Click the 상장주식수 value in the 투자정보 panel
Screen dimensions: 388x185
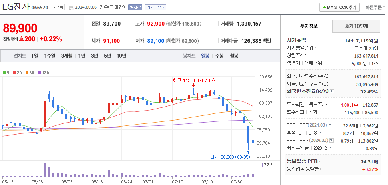pos(366,56)
